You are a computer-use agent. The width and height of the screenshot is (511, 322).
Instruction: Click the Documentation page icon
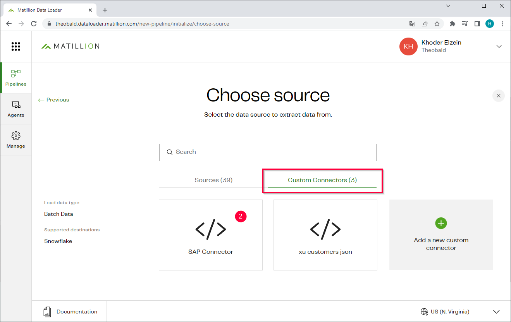47,312
